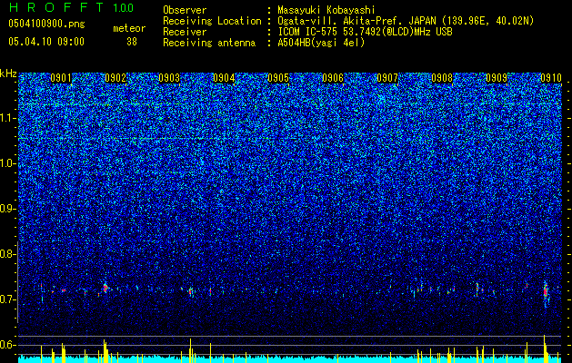Click the 1.1 frequency axis label
Viewport: 572px width, 363px height.
coord(8,118)
